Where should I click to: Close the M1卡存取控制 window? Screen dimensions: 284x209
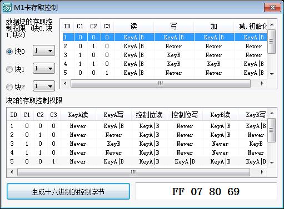pos(272,8)
